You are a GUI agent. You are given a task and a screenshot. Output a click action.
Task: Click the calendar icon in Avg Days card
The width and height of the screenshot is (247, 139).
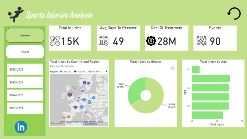(x=104, y=41)
